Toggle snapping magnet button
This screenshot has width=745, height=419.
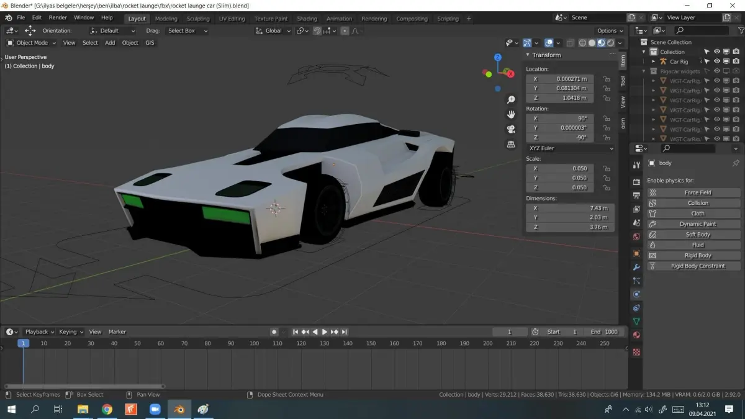(317, 30)
